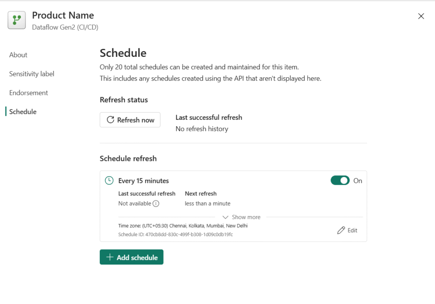Image resolution: width=435 pixels, height=304 pixels.
Task: Click the On label beside the toggle
Action: click(358, 181)
